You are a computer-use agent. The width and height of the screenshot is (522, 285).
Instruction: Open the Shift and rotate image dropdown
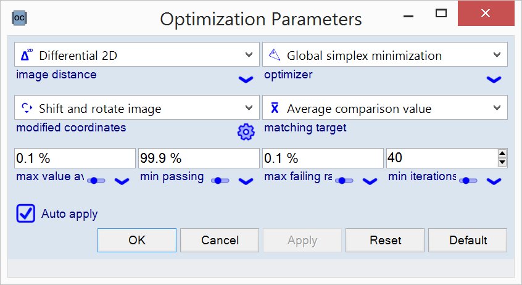click(137, 108)
